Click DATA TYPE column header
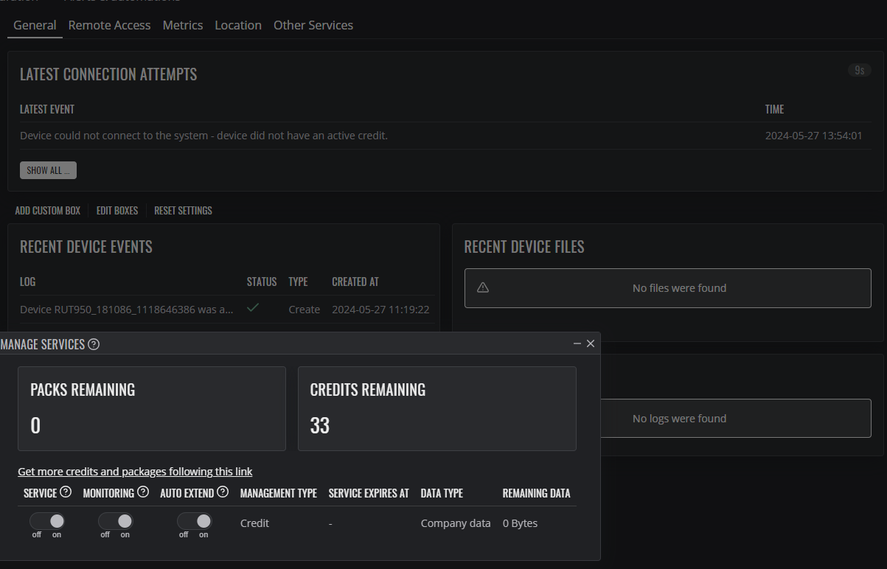 point(442,493)
